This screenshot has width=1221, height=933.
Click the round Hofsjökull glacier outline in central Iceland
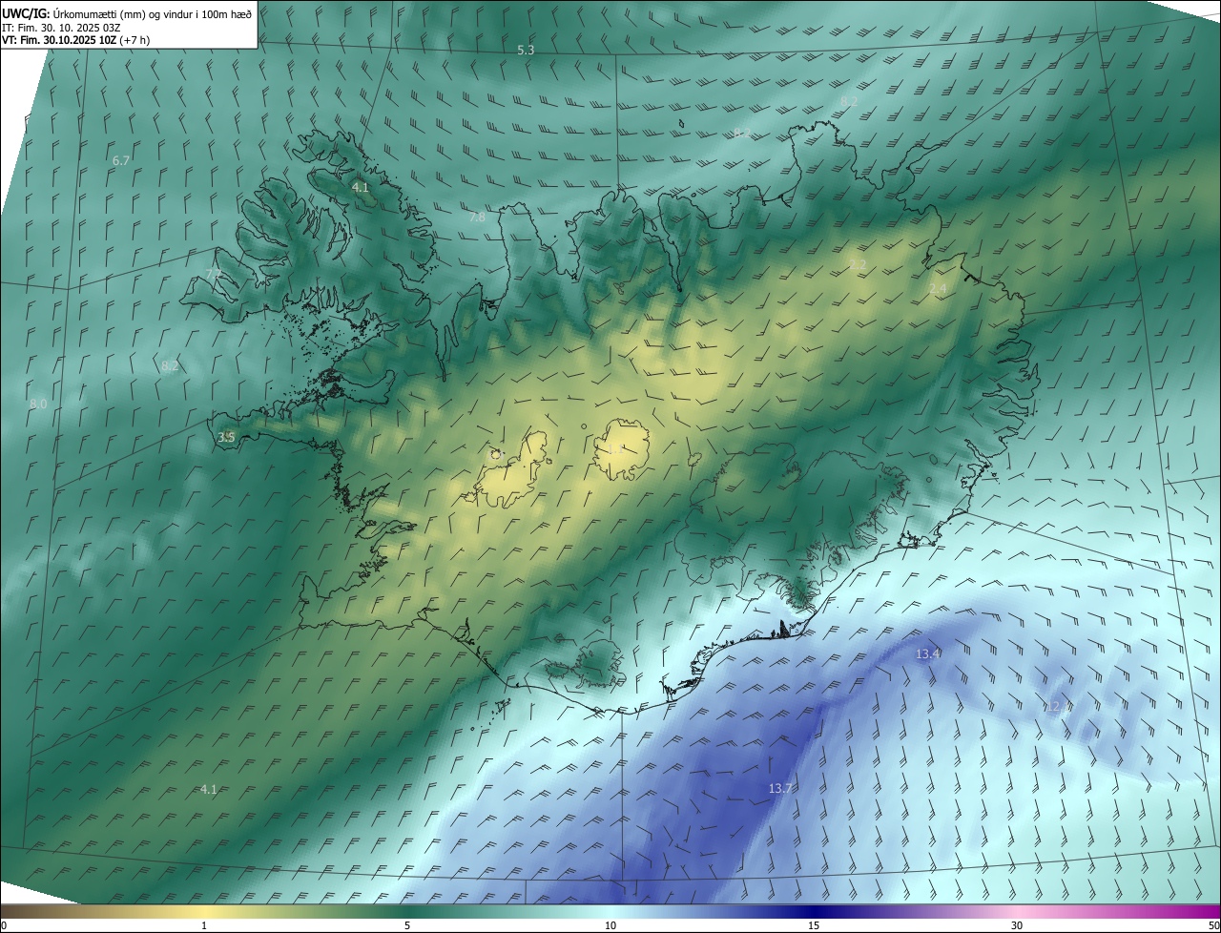(x=621, y=448)
